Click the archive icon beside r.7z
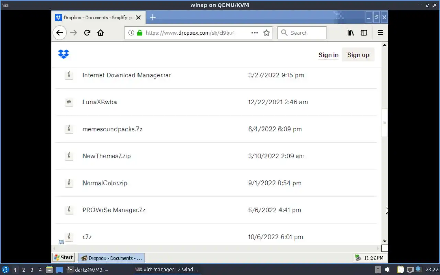This screenshot has height=275, width=440. 69,237
